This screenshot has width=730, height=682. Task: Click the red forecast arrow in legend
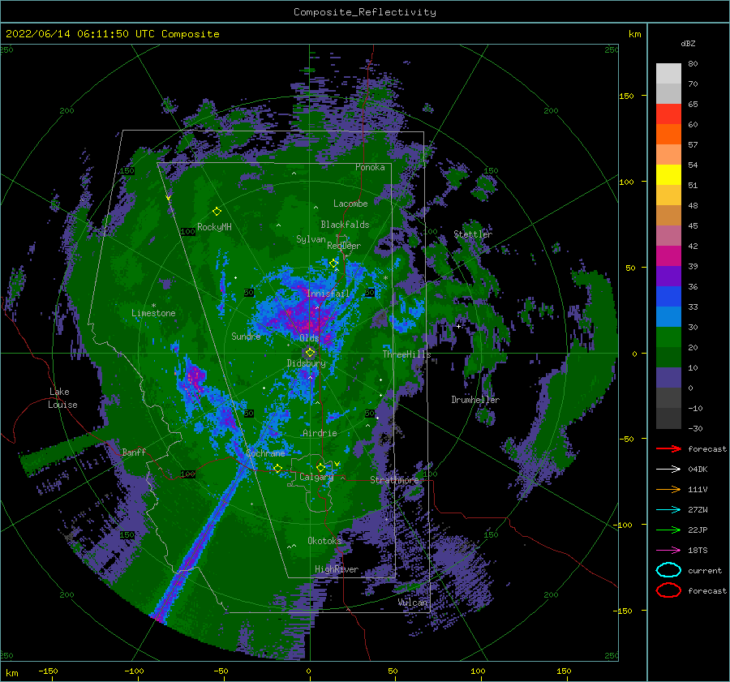[x=668, y=448]
